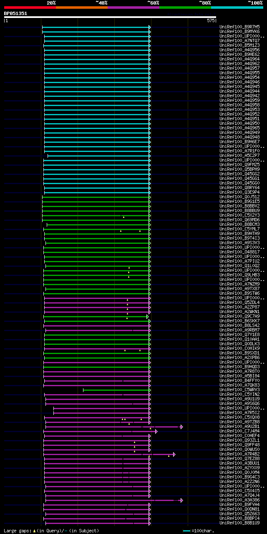Select label UniRef100_A7PIU2
Screen dimensions: 267x534
(x=239, y=261)
